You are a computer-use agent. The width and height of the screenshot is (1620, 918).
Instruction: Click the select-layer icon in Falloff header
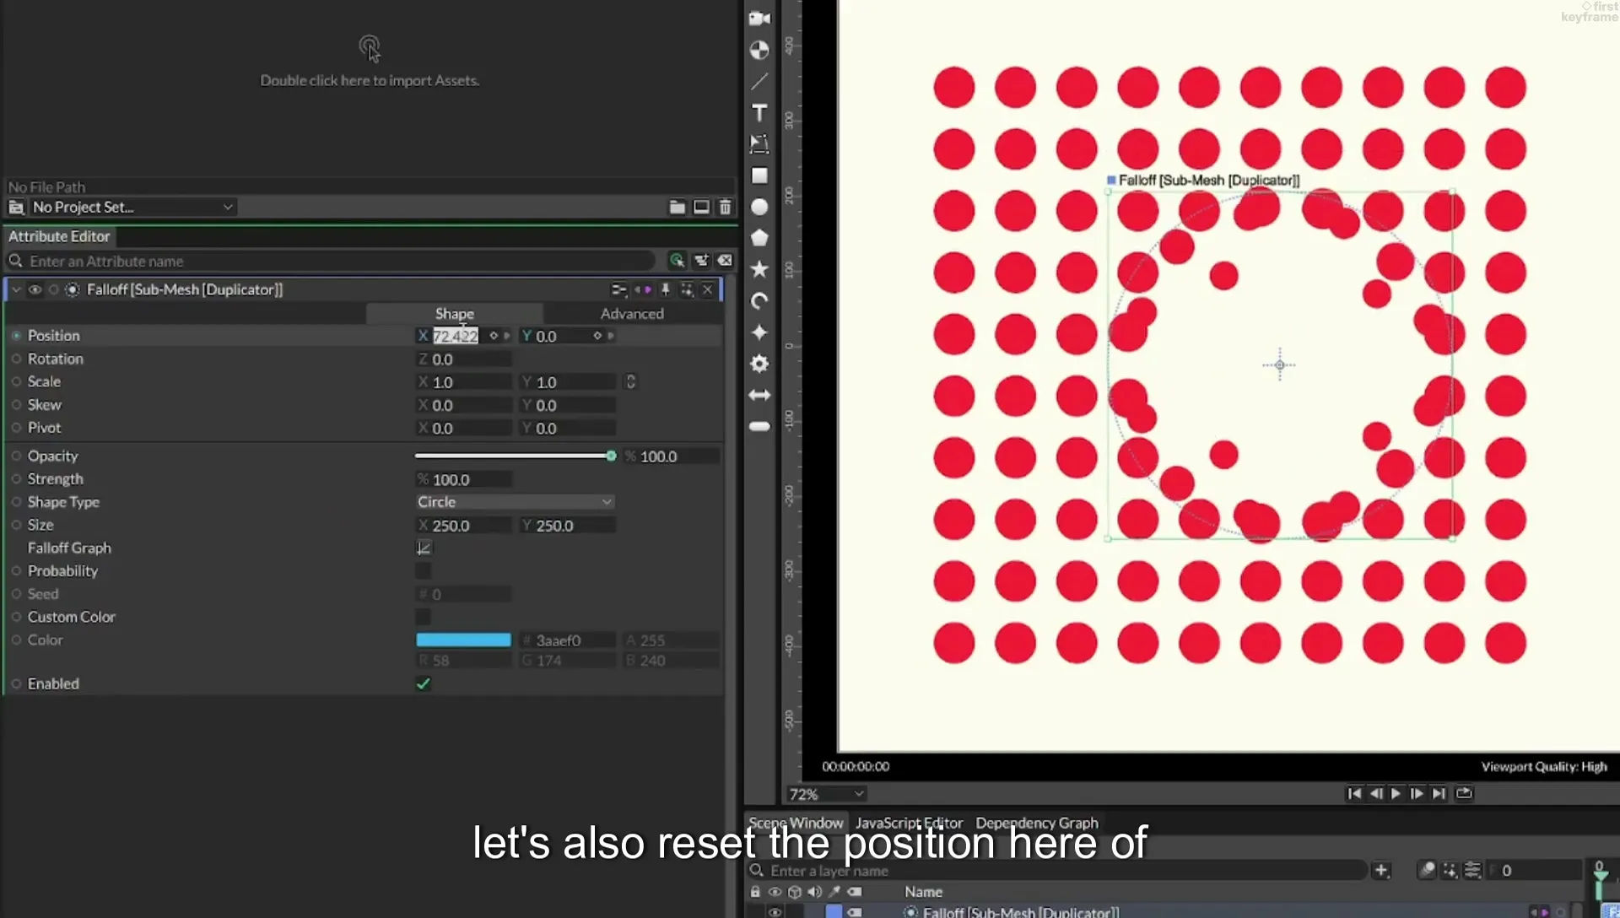tap(687, 289)
